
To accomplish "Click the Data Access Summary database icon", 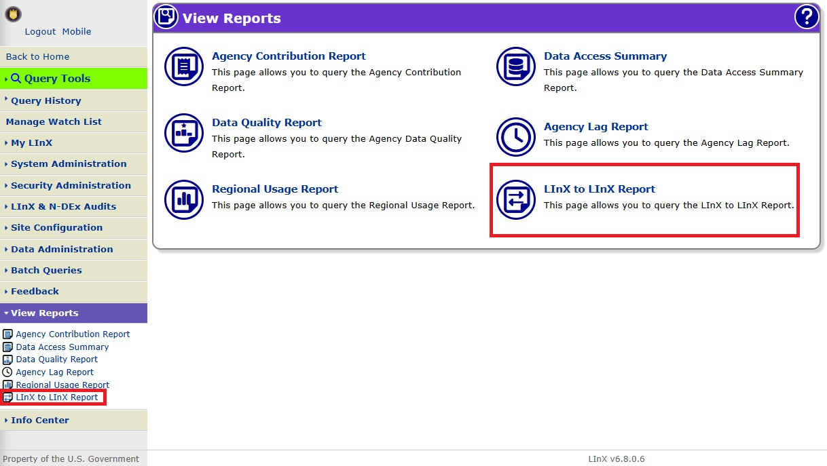I will pyautogui.click(x=516, y=66).
